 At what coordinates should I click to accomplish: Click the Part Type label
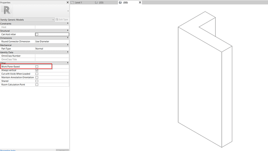tap(6, 48)
